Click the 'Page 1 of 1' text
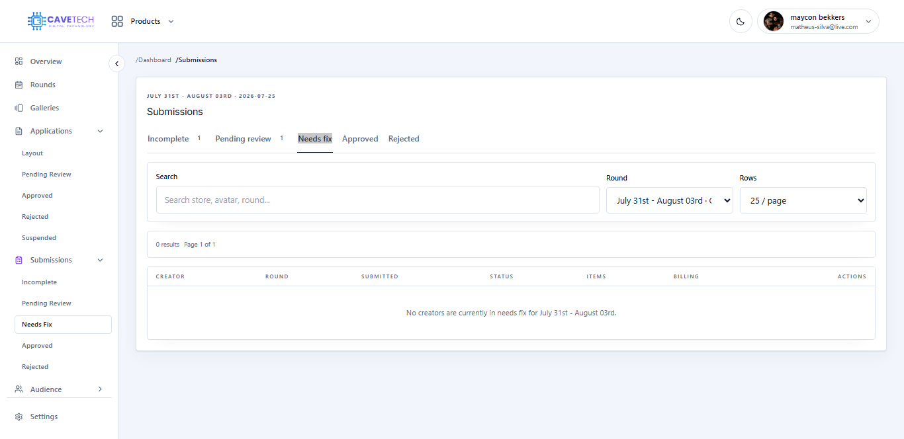Screen dimensions: 904x439 200,245
